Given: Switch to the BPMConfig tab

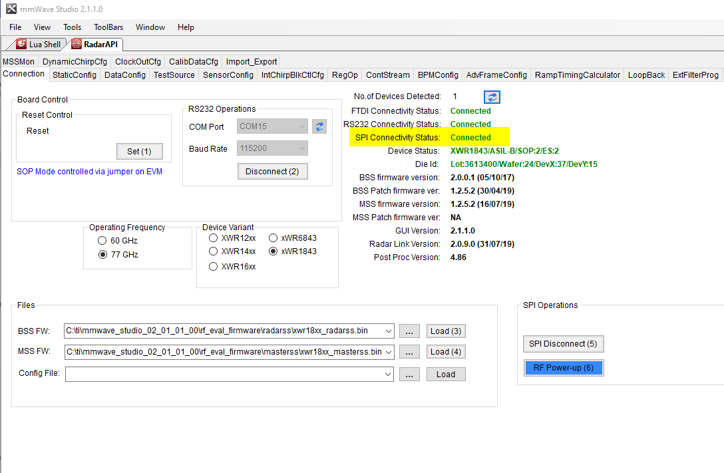Looking at the screenshot, I should coord(438,75).
